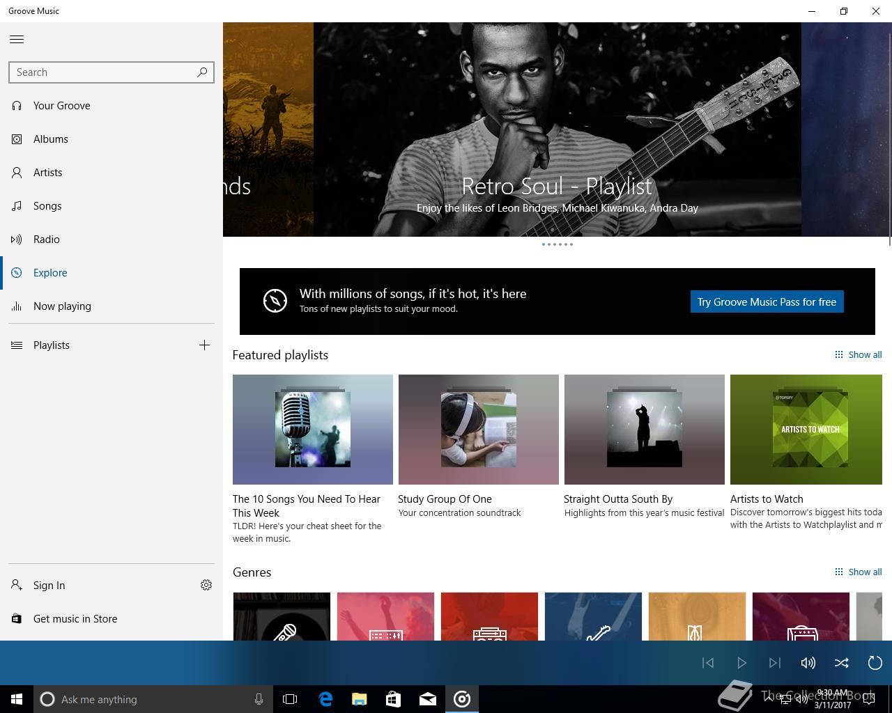Screen dimensions: 892x713
Task: Click Cortana microphone icon
Action: [259, 699]
